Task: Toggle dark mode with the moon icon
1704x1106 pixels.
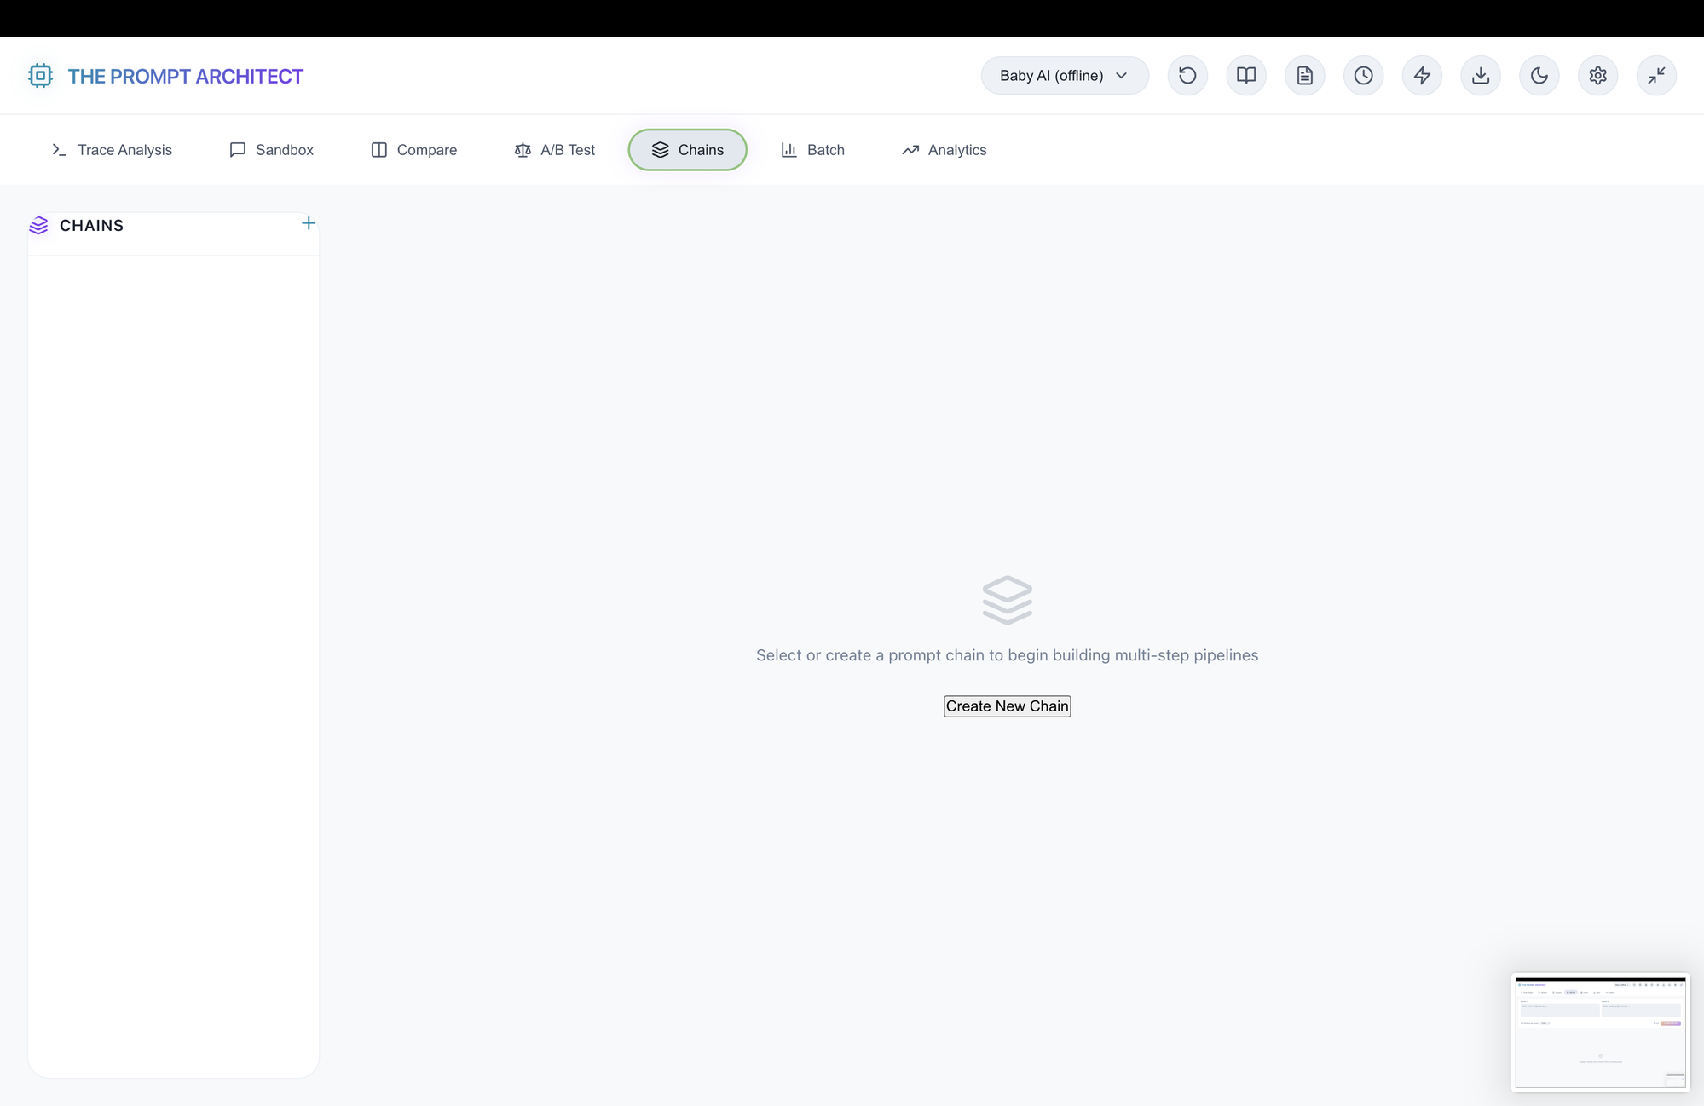Action: click(1539, 76)
